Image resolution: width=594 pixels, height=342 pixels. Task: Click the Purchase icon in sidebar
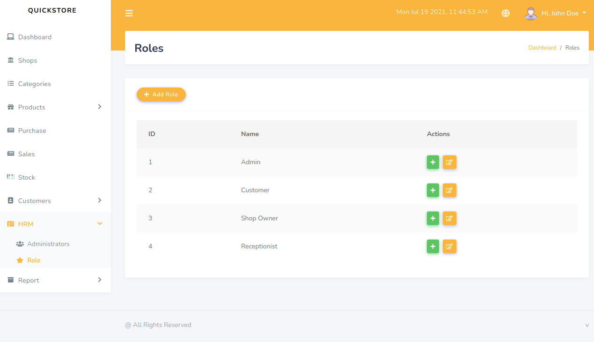(x=11, y=131)
